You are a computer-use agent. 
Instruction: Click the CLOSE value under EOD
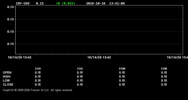(x=80, y=84)
